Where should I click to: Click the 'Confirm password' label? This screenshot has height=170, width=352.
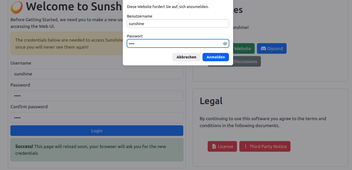click(29, 107)
